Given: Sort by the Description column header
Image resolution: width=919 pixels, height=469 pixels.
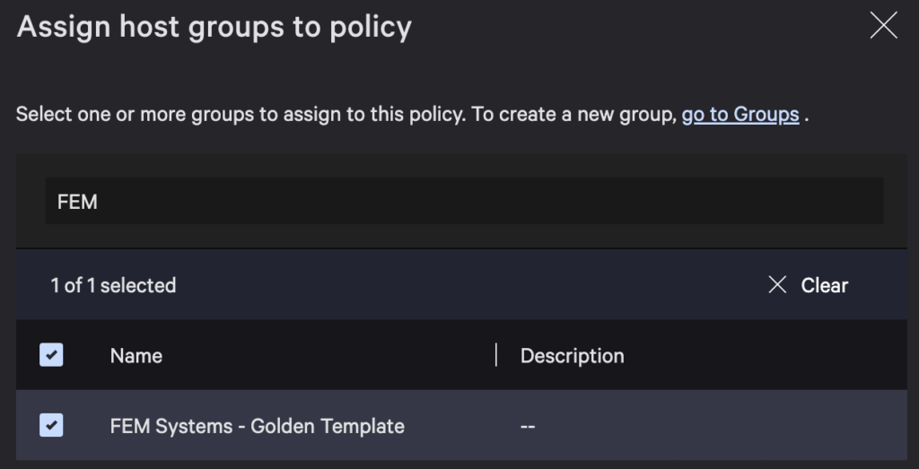Looking at the screenshot, I should pyautogui.click(x=572, y=356).
